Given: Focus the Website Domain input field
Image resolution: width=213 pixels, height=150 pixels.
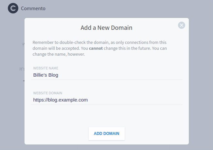Looking at the screenshot, I should tap(107, 100).
